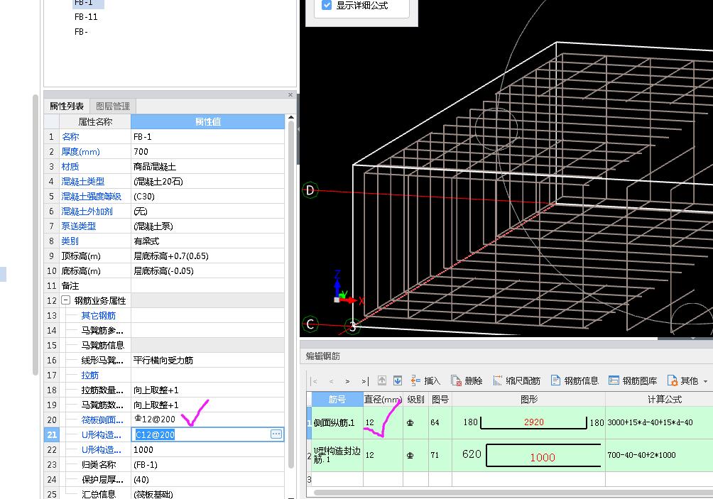Edit the name value FB-1
The width and height of the screenshot is (713, 499).
click(207, 136)
